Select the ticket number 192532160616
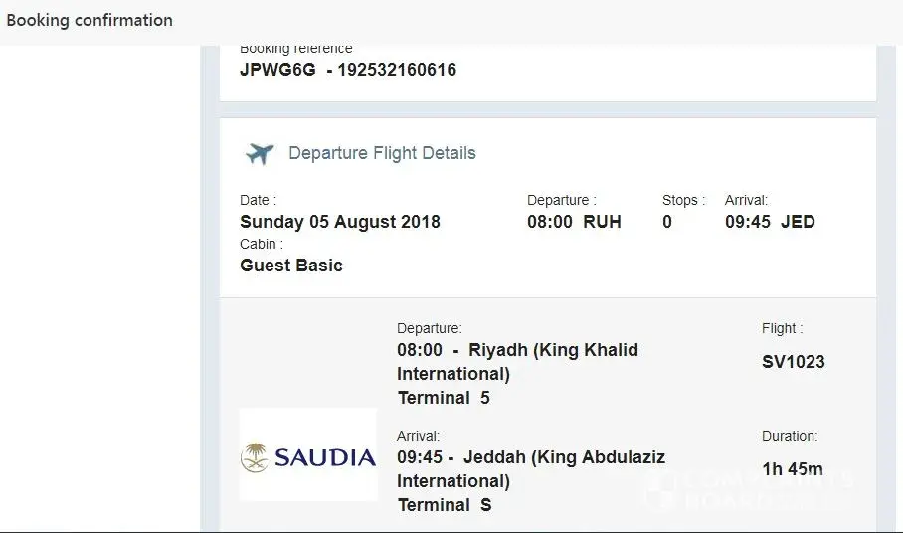Viewport: 903px width, 533px height. [x=397, y=70]
